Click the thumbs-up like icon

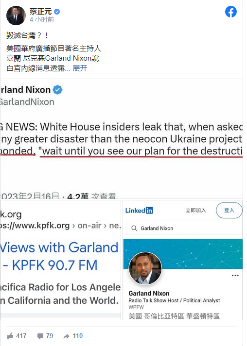pos(10,336)
